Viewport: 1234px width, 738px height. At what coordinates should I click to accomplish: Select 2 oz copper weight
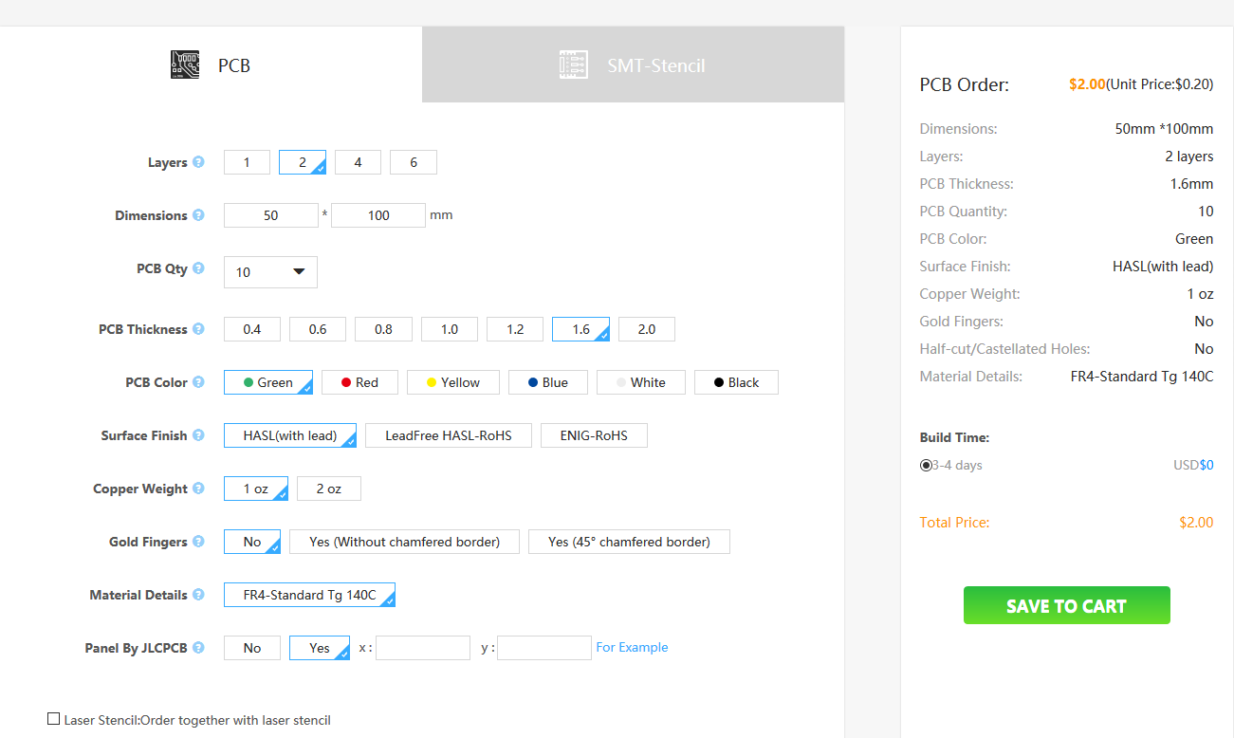(329, 489)
